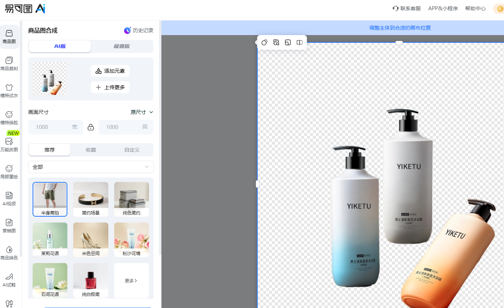Image resolution: width=504 pixels, height=308 pixels.
Task: Toggle the aspect ratio lock icon
Action: coord(91,127)
